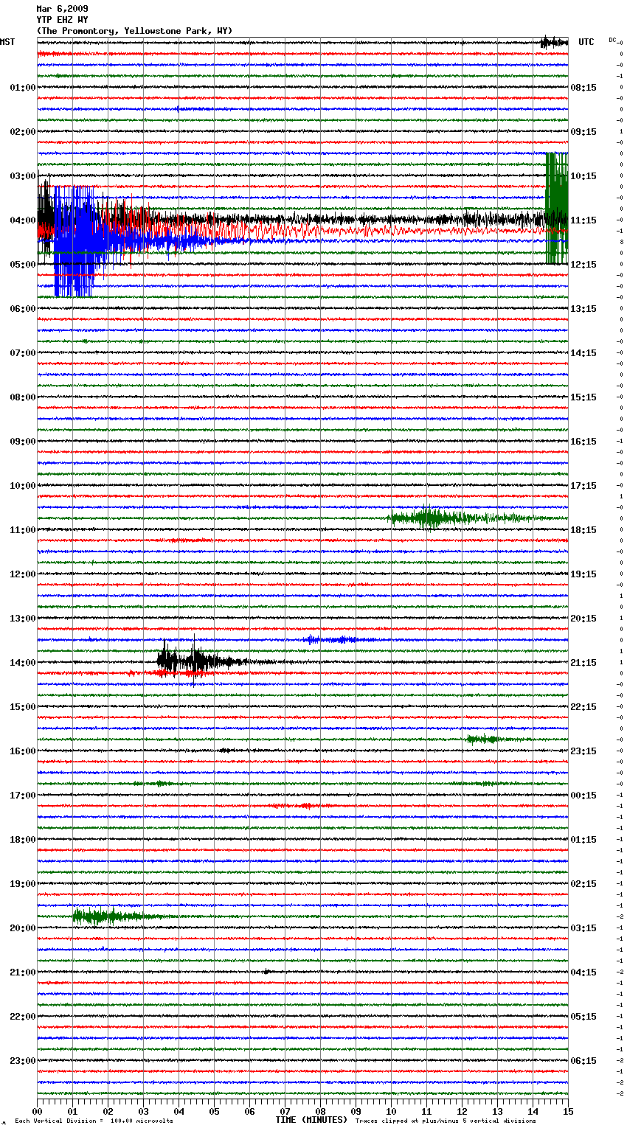Click the minute tick label '05' on bottom axis
The width and height of the screenshot is (627, 1131).
(215, 1111)
